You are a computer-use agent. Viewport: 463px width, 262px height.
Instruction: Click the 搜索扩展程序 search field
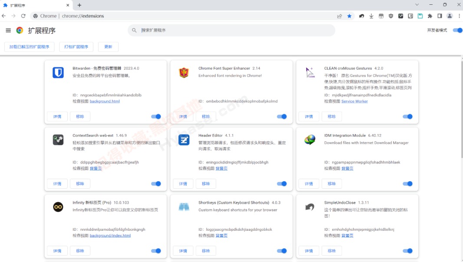[x=231, y=30]
